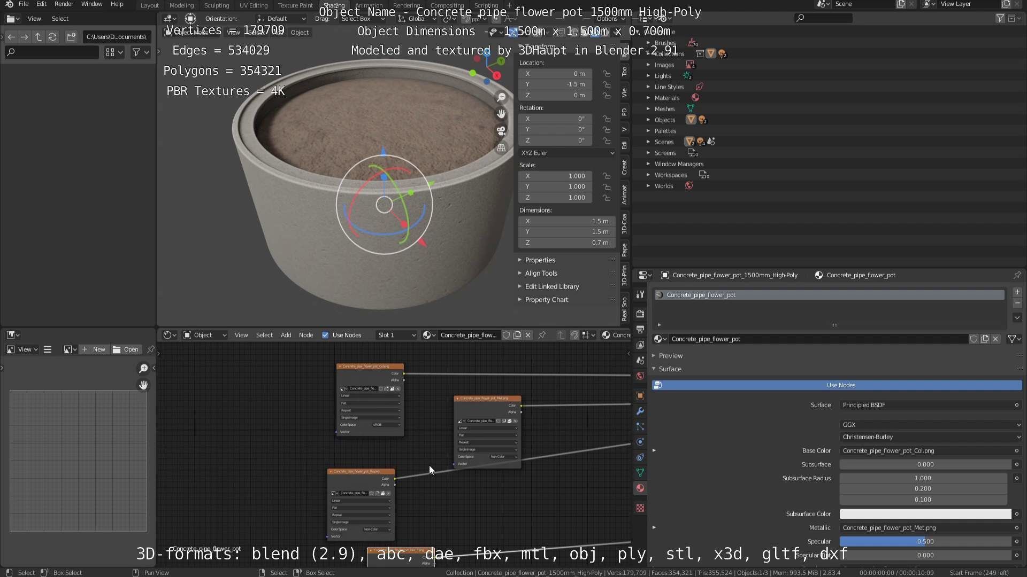Open the Tool properties tab icon
The height and width of the screenshot is (577, 1027).
click(x=640, y=294)
